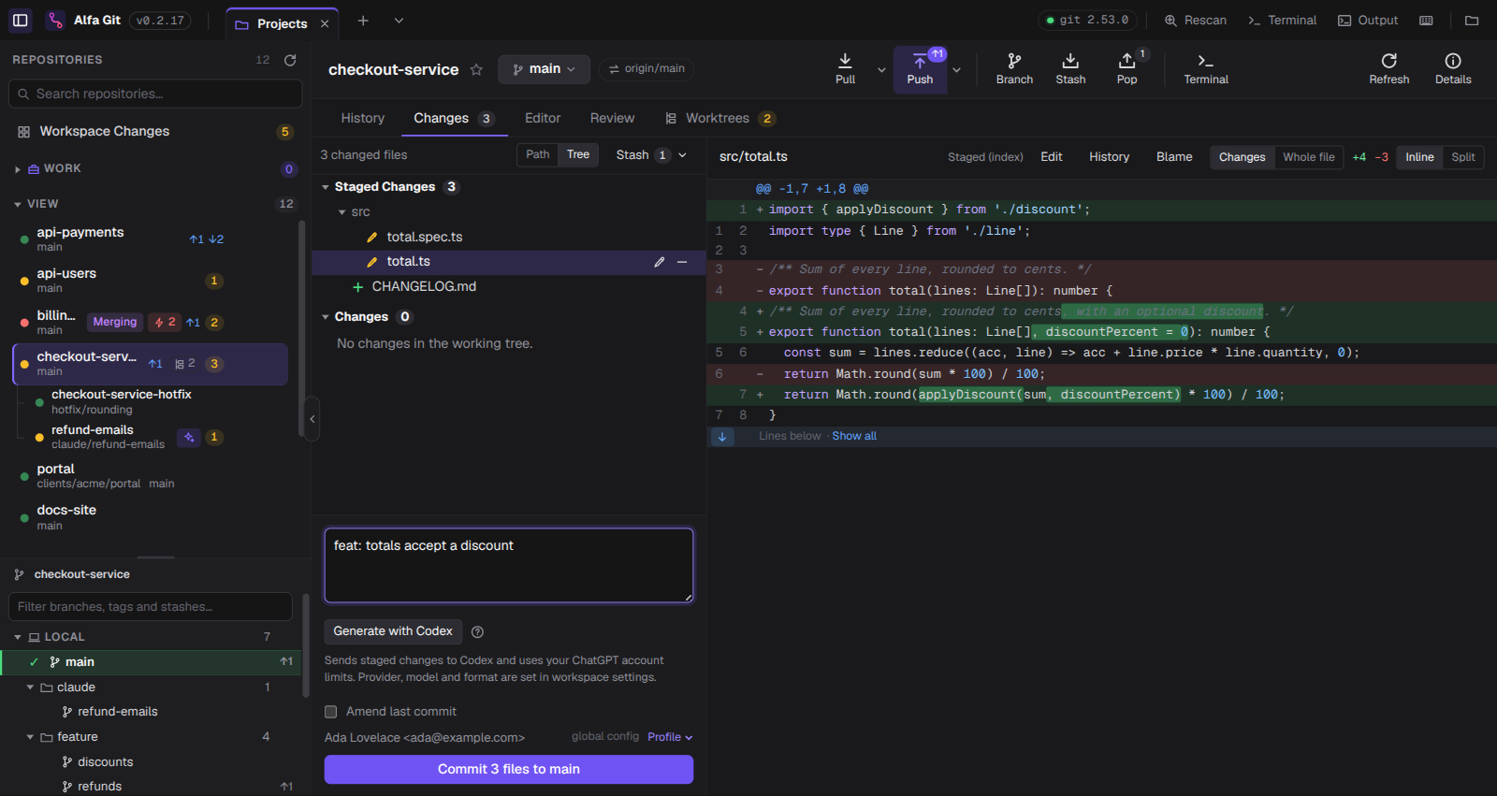Expand the Stash 1 dropdown
The image size is (1497, 796).
click(x=651, y=155)
